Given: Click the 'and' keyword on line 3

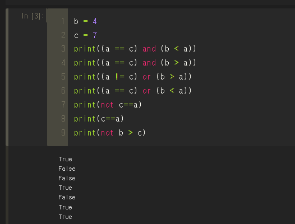Looking at the screenshot, I should pos(149,49).
